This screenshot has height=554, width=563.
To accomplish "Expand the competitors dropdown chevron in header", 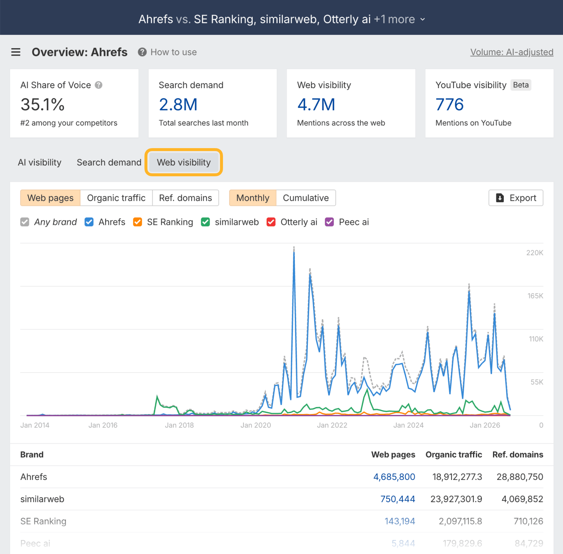I will click(423, 19).
